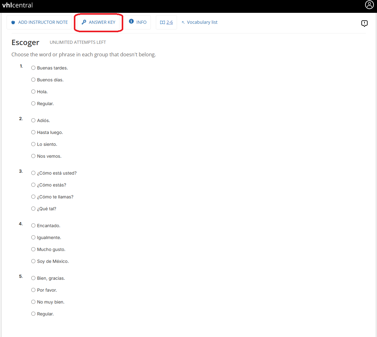Select the radio button for Buenas tardes.
The image size is (377, 337).
click(33, 68)
